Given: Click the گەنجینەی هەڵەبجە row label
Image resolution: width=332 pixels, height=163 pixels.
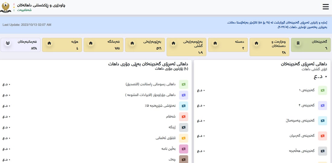Looking at the screenshot, I should coord(302,151).
